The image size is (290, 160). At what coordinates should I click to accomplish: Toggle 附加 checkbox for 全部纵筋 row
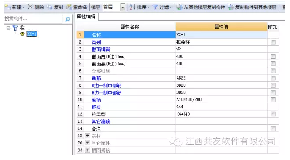pos(273,71)
